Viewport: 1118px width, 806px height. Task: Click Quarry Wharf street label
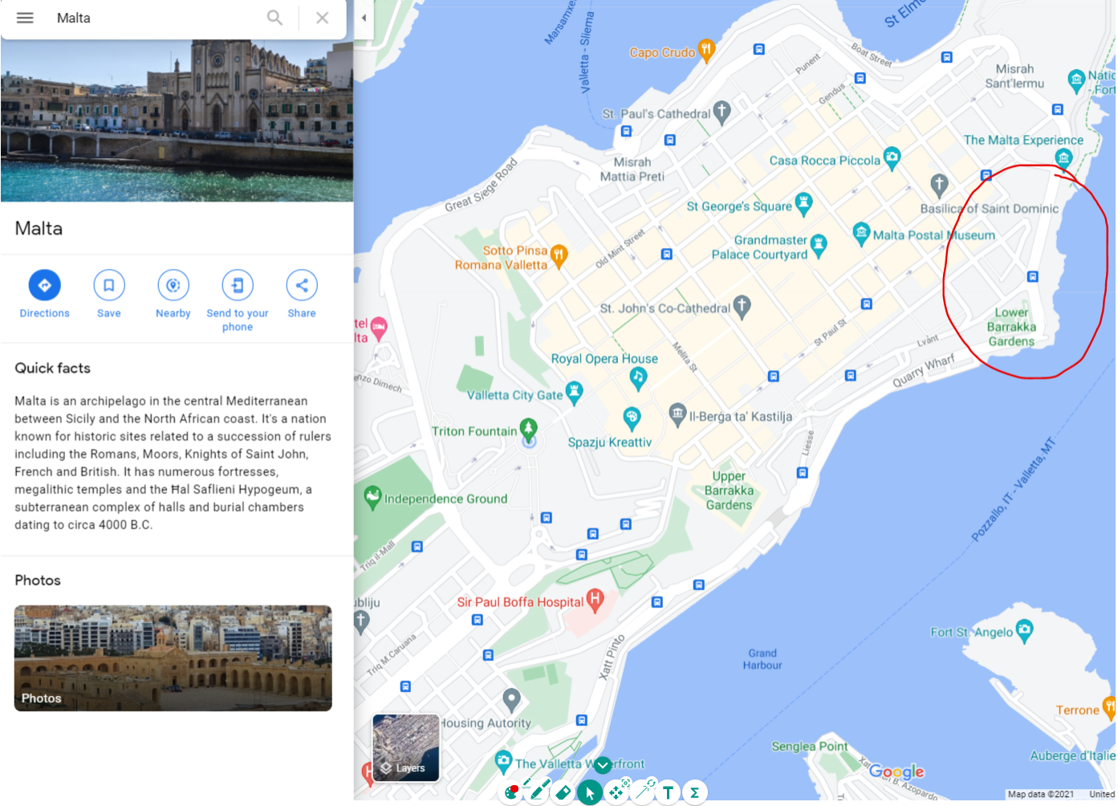pyautogui.click(x=924, y=370)
